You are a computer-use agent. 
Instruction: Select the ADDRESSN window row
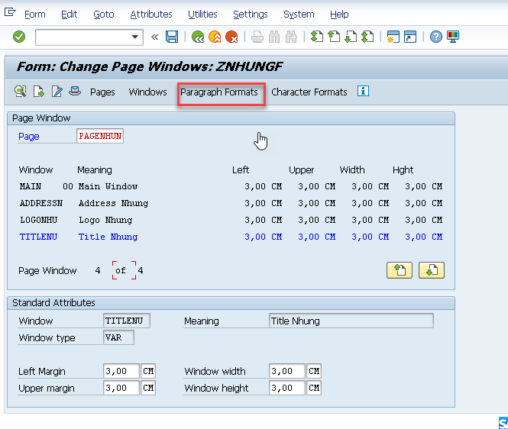[x=231, y=203]
